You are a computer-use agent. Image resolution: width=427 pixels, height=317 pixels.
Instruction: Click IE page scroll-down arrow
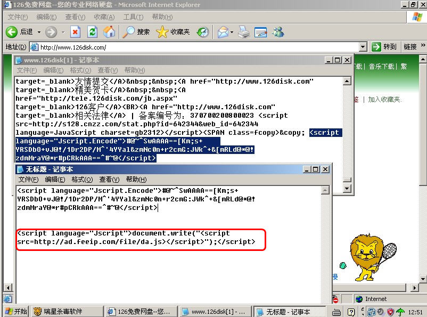click(423, 279)
